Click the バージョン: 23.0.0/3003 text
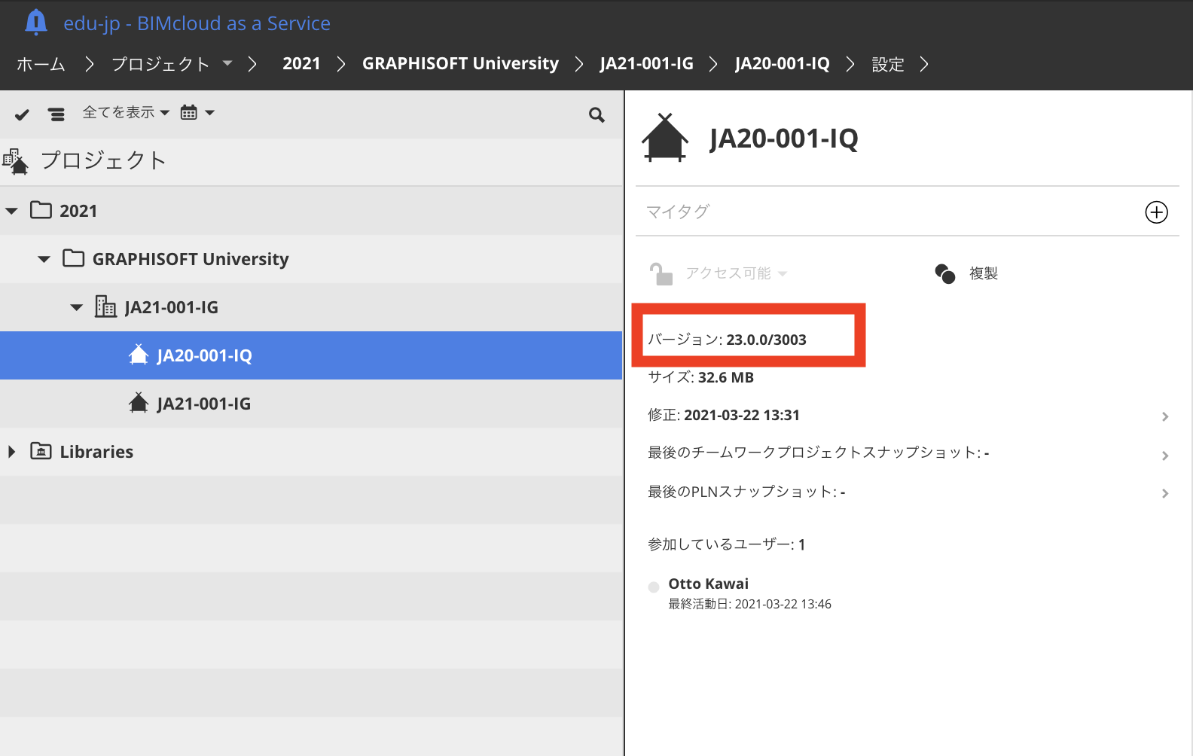Screen dimensions: 1193x756 pyautogui.click(x=727, y=340)
